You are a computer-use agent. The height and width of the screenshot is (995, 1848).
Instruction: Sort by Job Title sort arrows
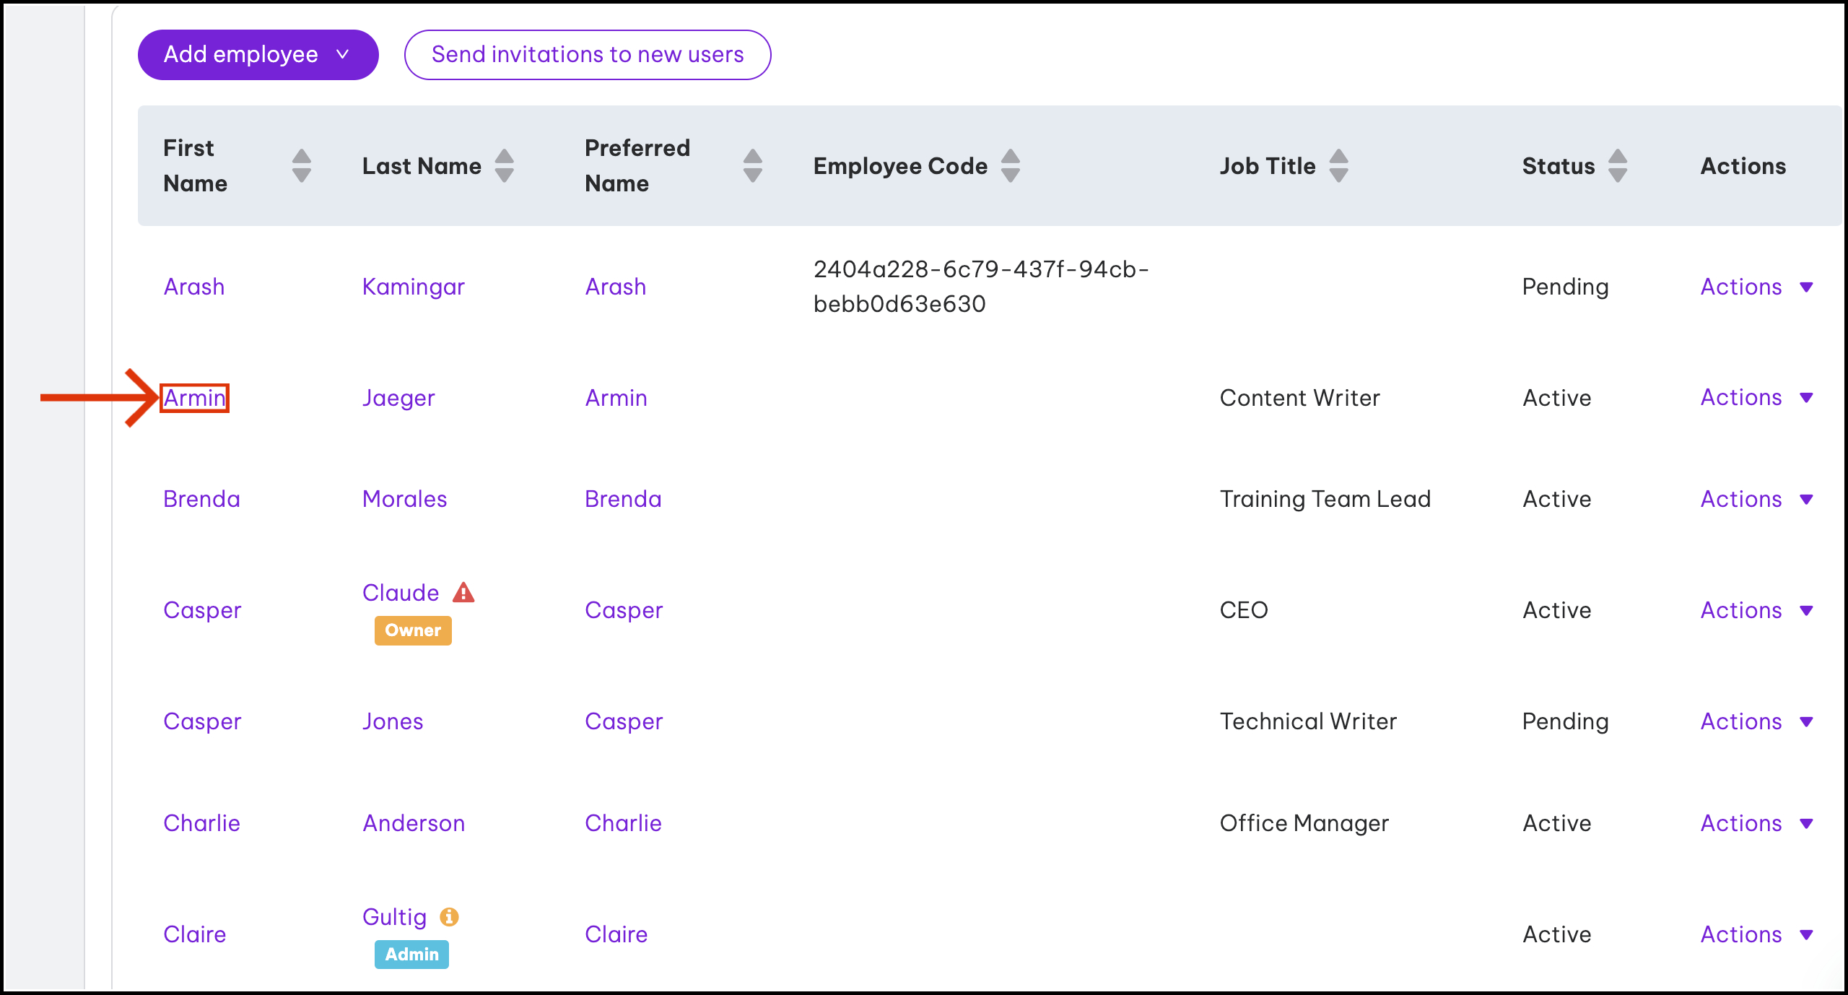click(x=1338, y=165)
